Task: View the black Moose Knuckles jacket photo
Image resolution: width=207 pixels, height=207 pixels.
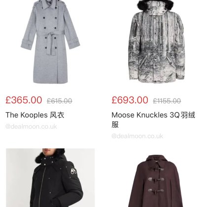Action: click(50, 178)
